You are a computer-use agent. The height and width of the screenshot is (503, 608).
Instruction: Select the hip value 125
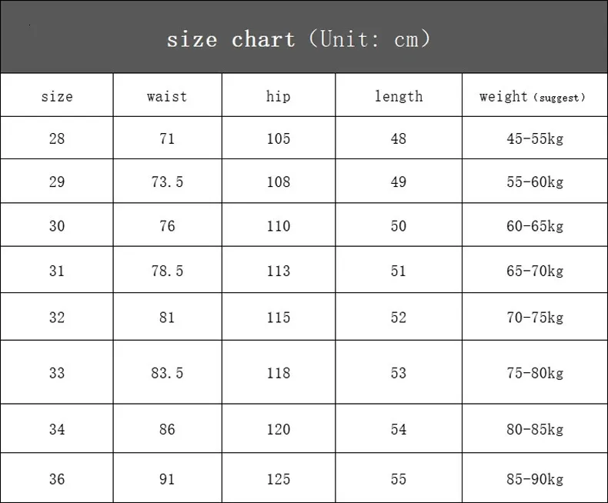coord(279,479)
